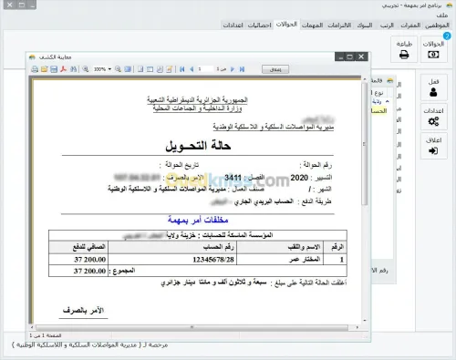Viewport: 456px width, 360px height.
Task: Export the report to PDF
Action: (x=63, y=69)
